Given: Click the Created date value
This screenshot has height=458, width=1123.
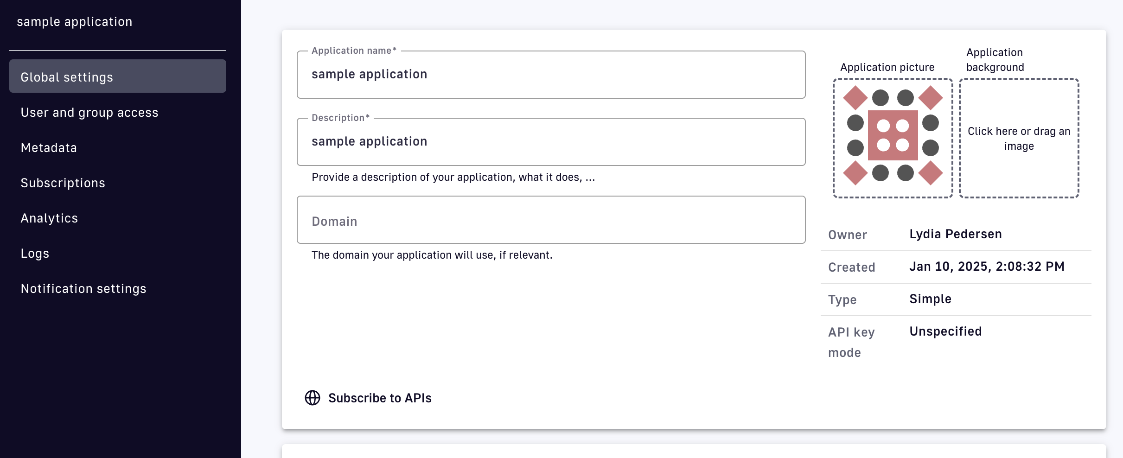Looking at the screenshot, I should [x=987, y=267].
